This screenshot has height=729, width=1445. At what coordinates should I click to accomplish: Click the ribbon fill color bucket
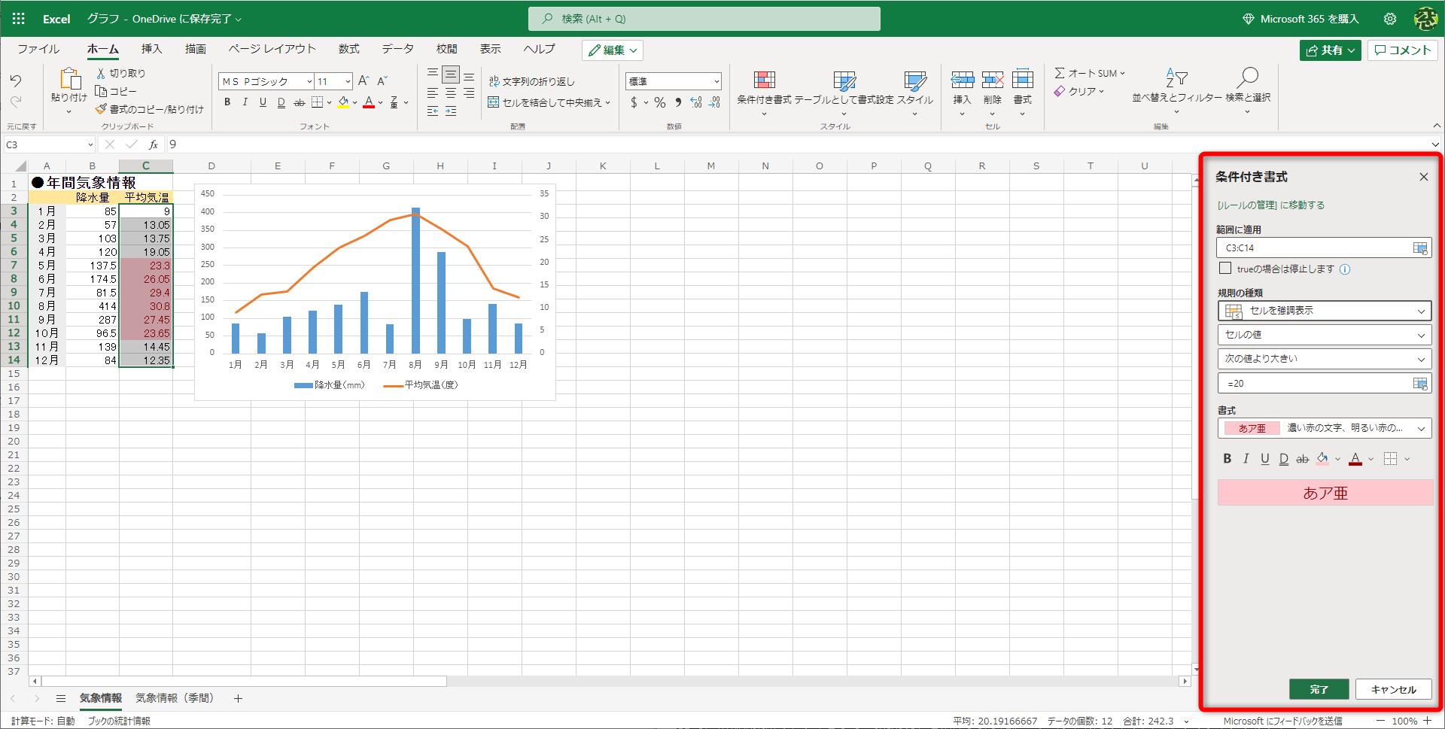(343, 102)
